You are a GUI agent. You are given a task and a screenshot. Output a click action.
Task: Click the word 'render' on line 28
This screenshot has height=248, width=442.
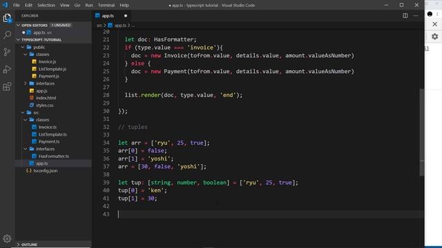[151, 95]
